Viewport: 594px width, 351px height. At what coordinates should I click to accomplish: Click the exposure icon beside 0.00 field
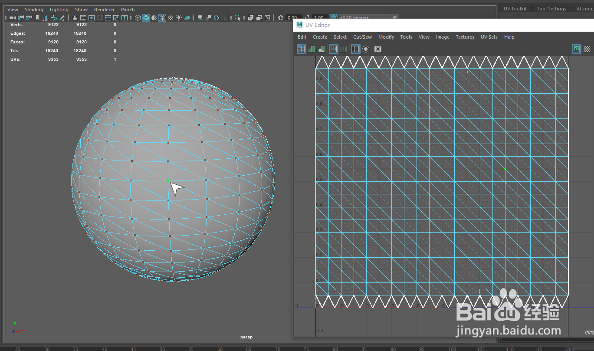coord(280,18)
